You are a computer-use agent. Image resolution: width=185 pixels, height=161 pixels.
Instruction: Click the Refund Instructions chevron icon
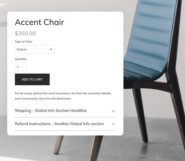point(113,124)
